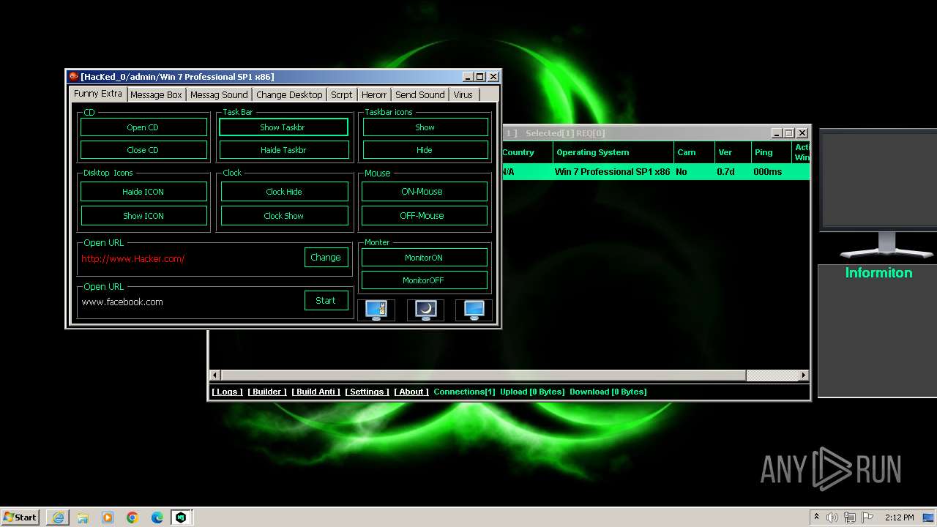Click the volume speaker tray icon

832,517
